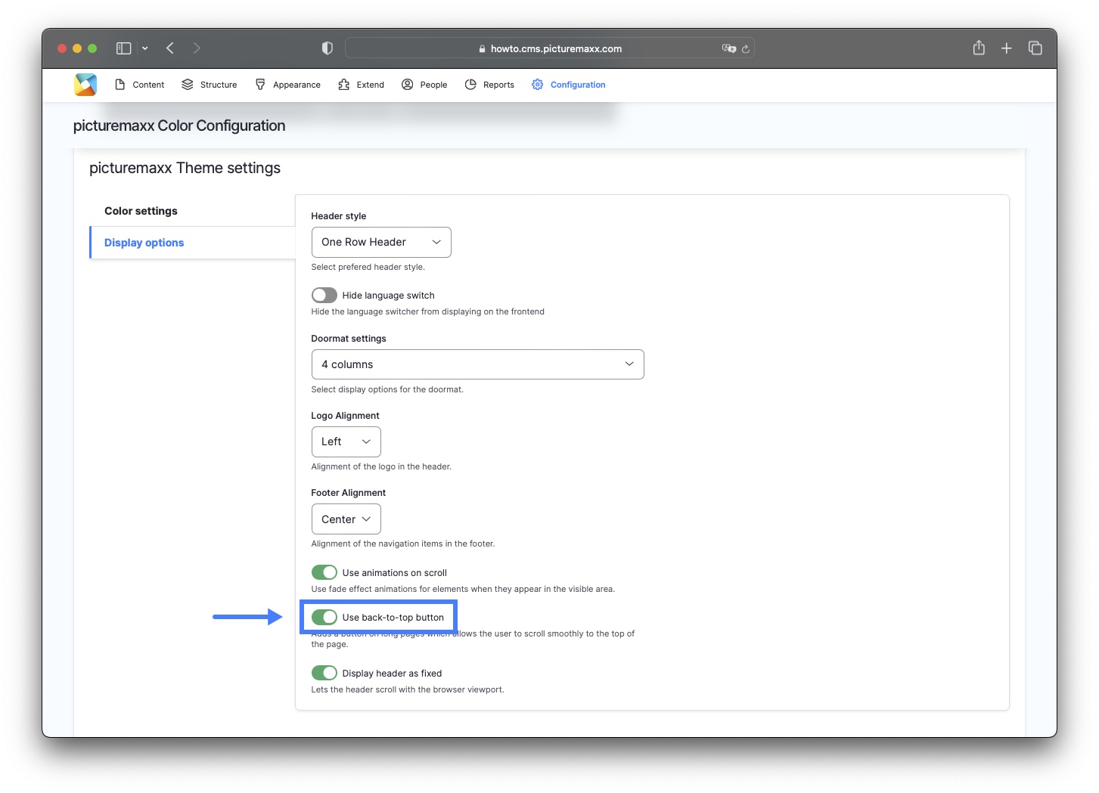Viewport: 1099px width, 793px height.
Task: Click 'Alignment of the logo in the header.' text
Action: [x=381, y=466]
